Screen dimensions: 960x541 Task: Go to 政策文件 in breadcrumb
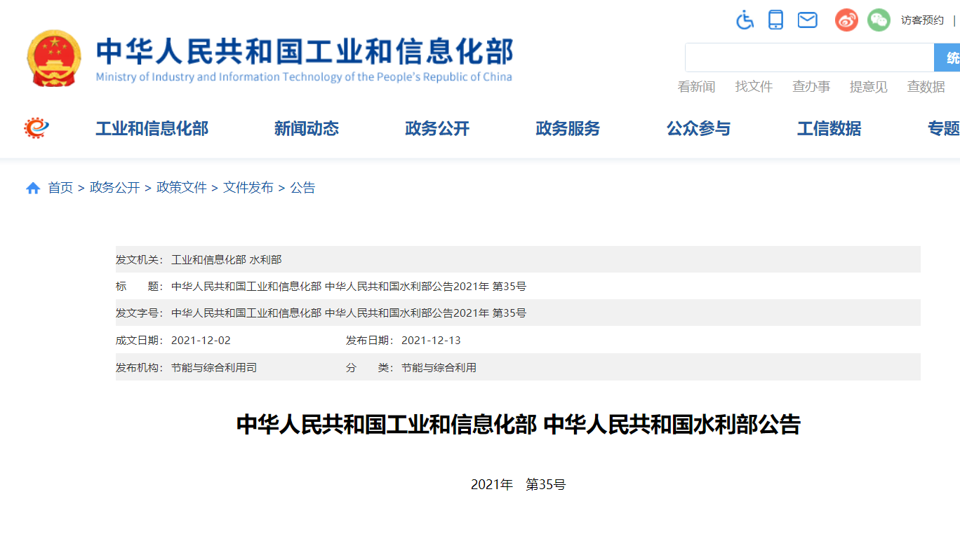coord(182,188)
